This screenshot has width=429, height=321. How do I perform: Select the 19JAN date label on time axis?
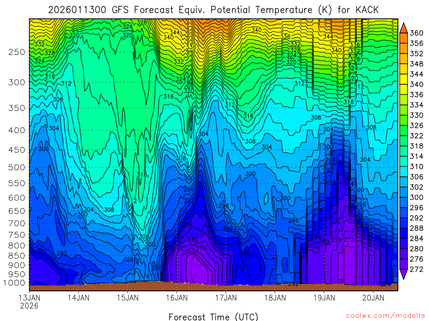(324, 298)
